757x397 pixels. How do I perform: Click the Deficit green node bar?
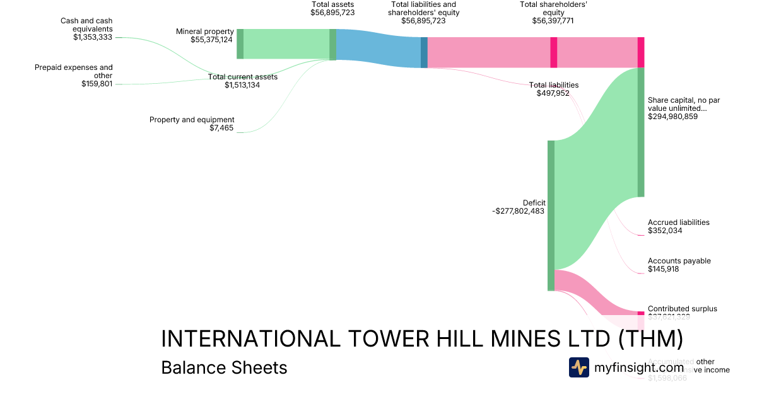click(551, 216)
